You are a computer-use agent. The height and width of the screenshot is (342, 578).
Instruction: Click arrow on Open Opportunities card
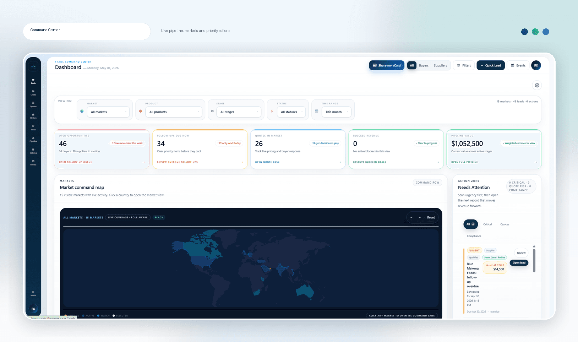143,162
